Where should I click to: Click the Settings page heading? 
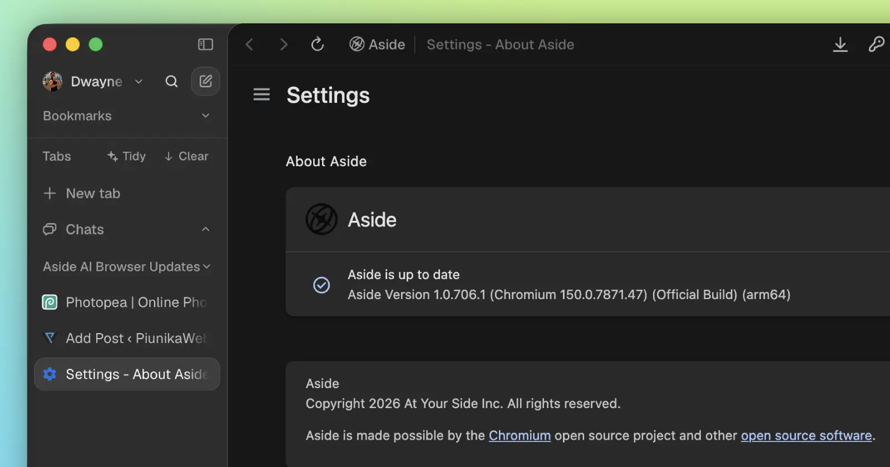(x=328, y=95)
